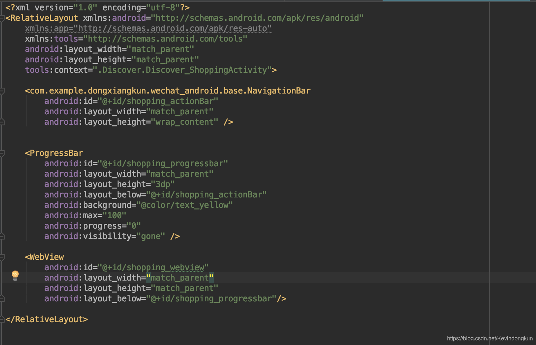Click the "@+id/shopping_webview" id value
Image resolution: width=536 pixels, height=345 pixels.
coord(153,267)
